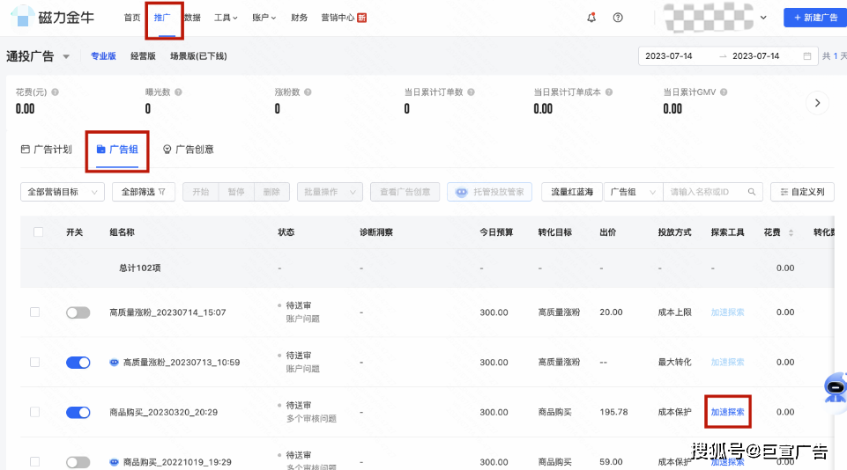
Task: Click managed icon beside 高质量涨粉_20230713_10:59
Action: (x=114, y=363)
